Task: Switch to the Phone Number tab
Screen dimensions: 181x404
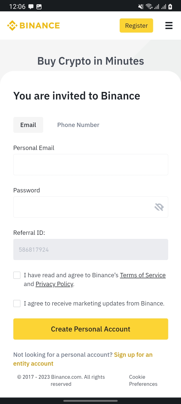Action: click(78, 125)
